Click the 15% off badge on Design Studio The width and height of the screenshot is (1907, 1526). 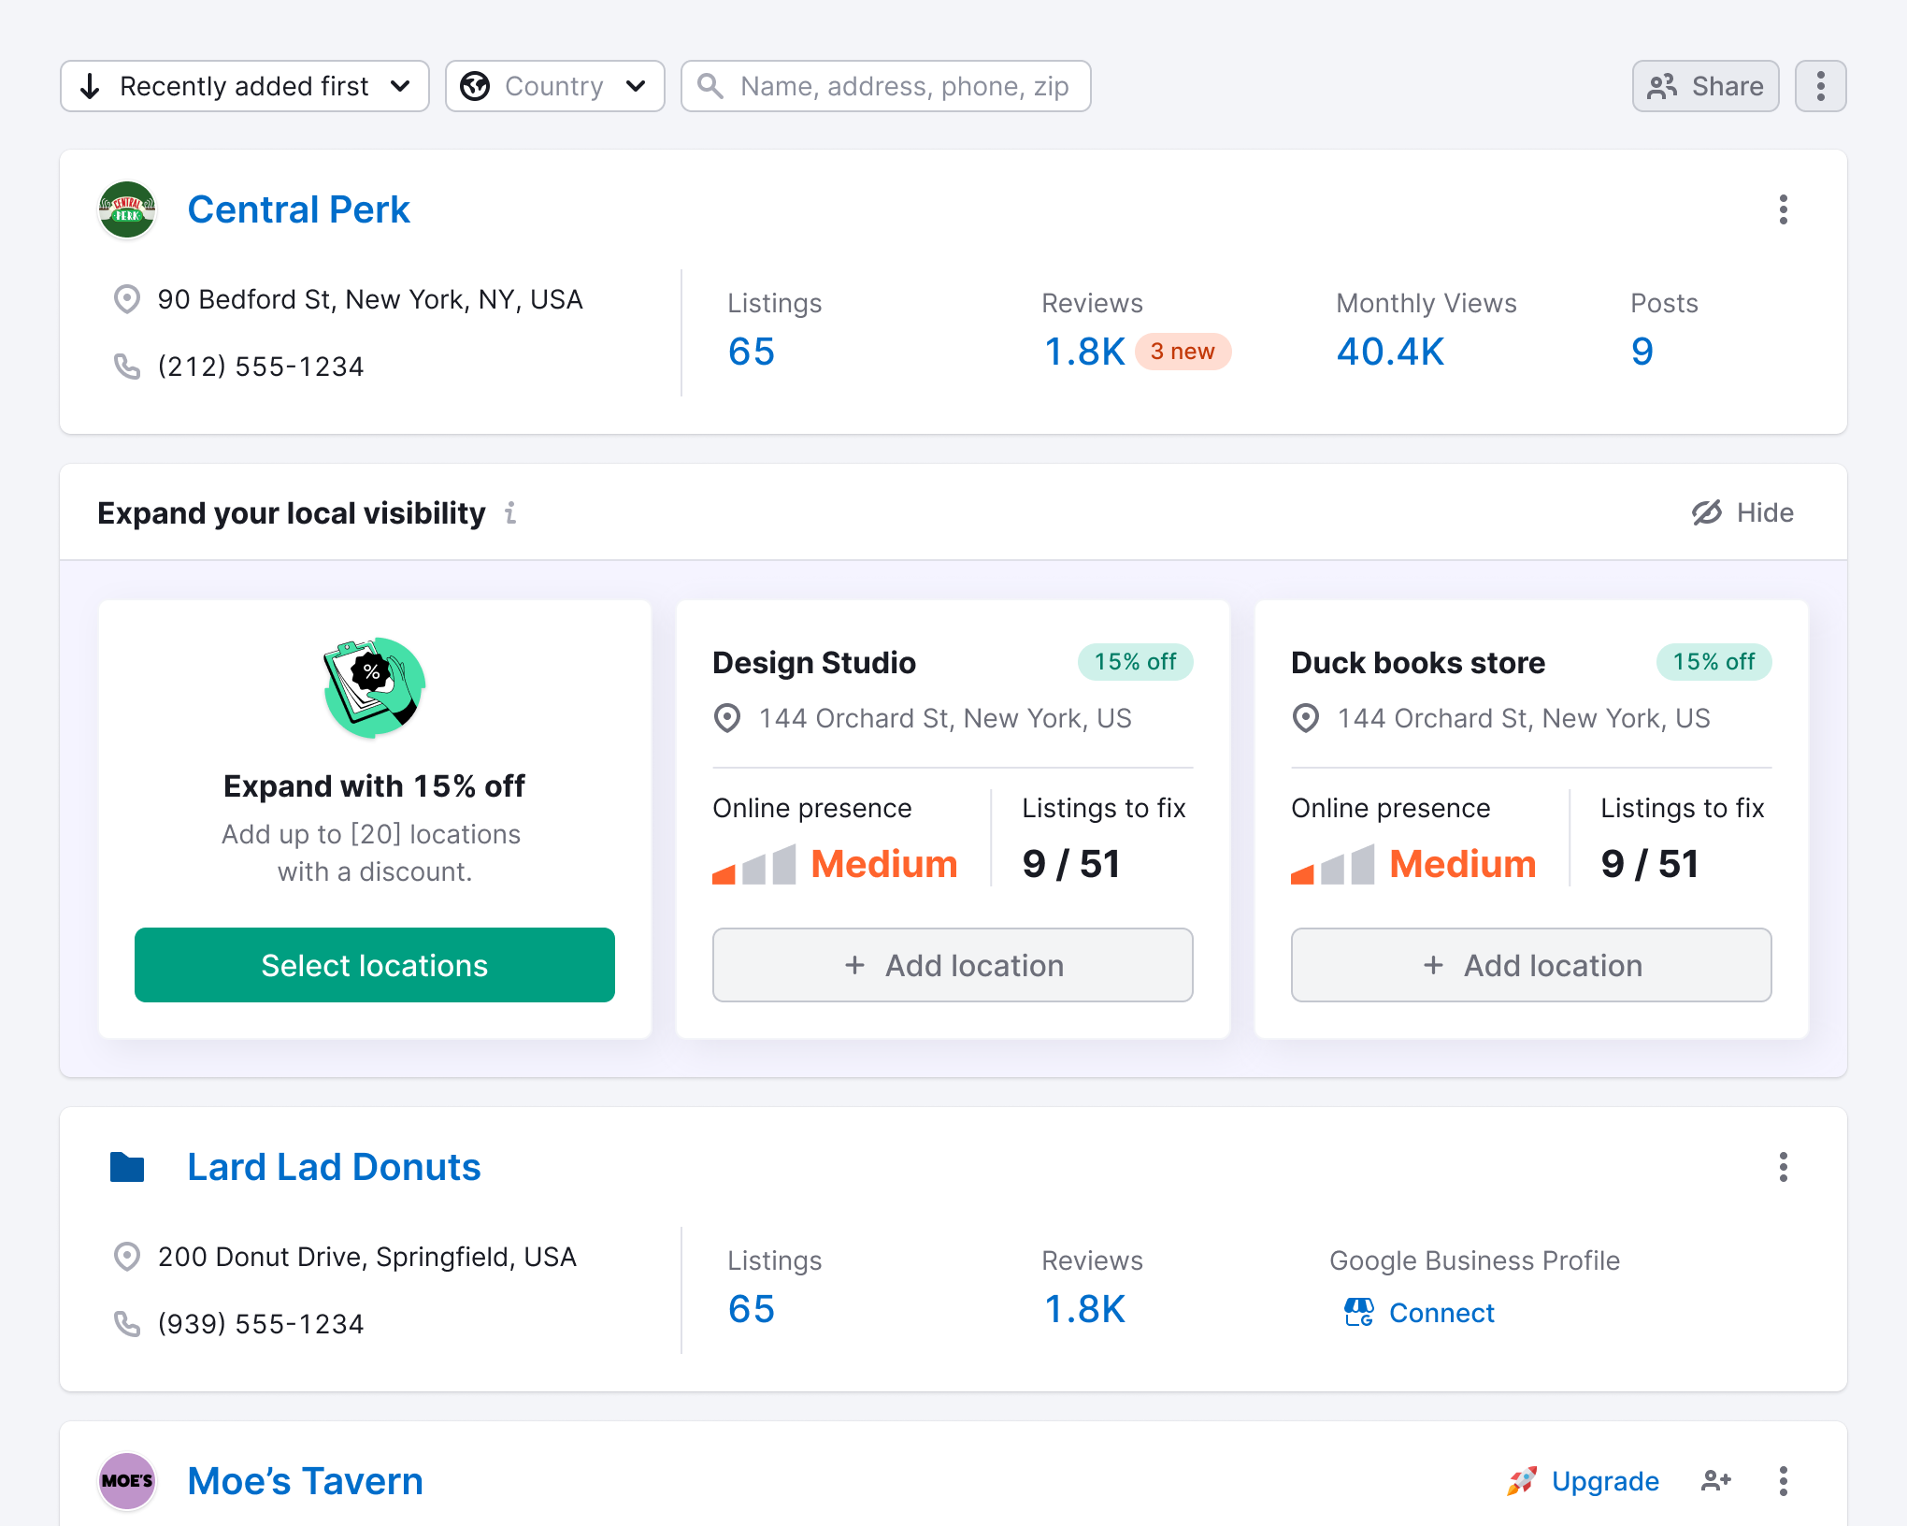1135,662
